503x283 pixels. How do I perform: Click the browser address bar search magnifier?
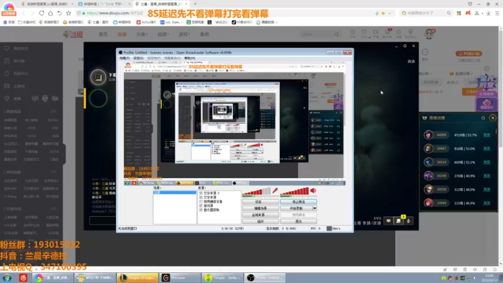pyautogui.click(x=448, y=13)
